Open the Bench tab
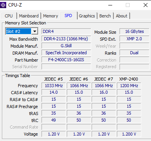Image resolution: width=151 pixels, height=141 pixels. click(x=105, y=16)
